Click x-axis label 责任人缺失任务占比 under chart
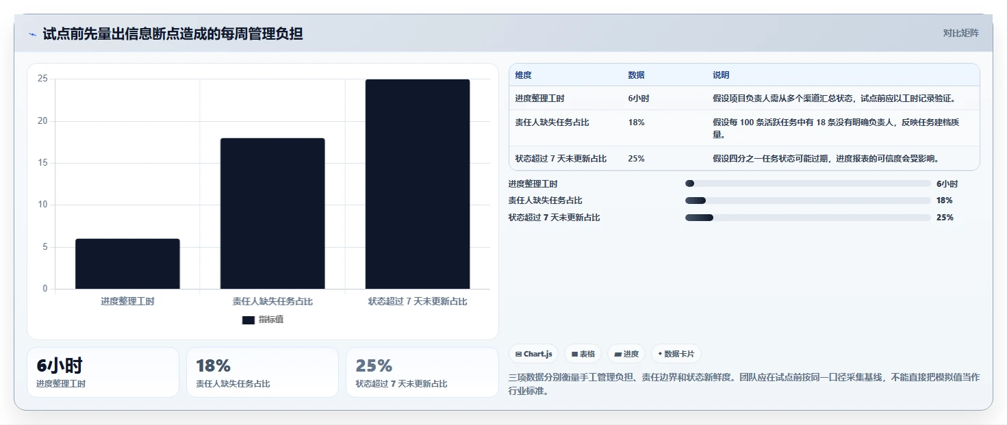Viewport: 1007px width, 425px height. point(272,301)
